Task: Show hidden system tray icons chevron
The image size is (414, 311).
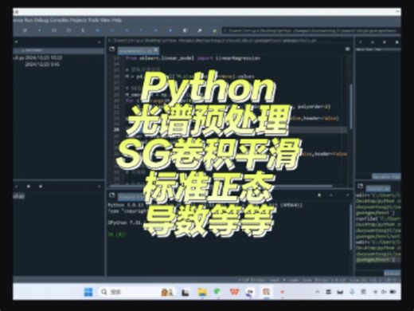Action: point(318,292)
